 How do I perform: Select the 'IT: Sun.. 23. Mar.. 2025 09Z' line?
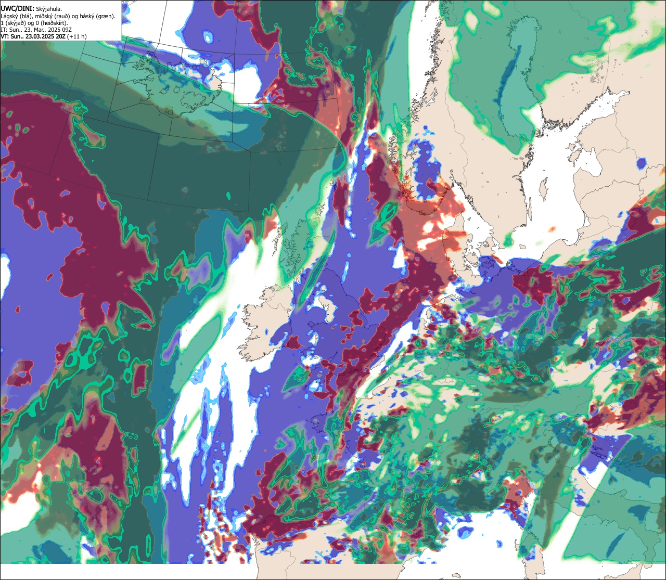point(36,30)
